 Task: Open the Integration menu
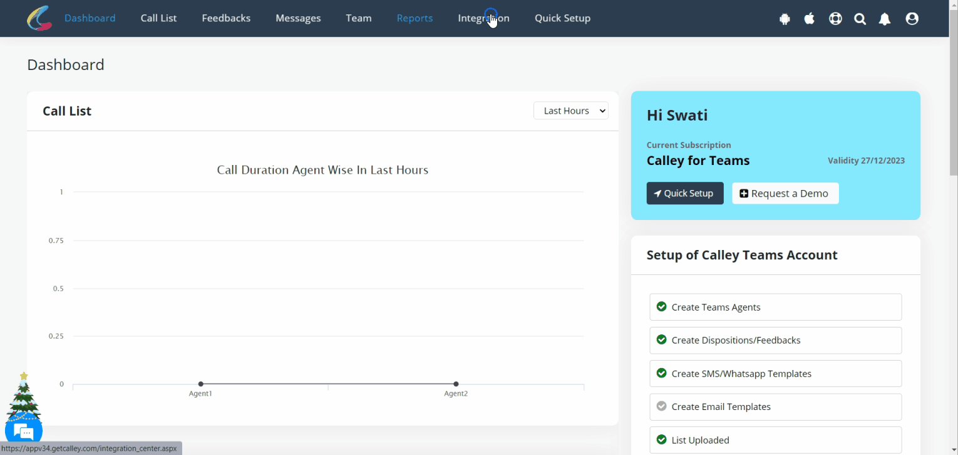pyautogui.click(x=483, y=18)
